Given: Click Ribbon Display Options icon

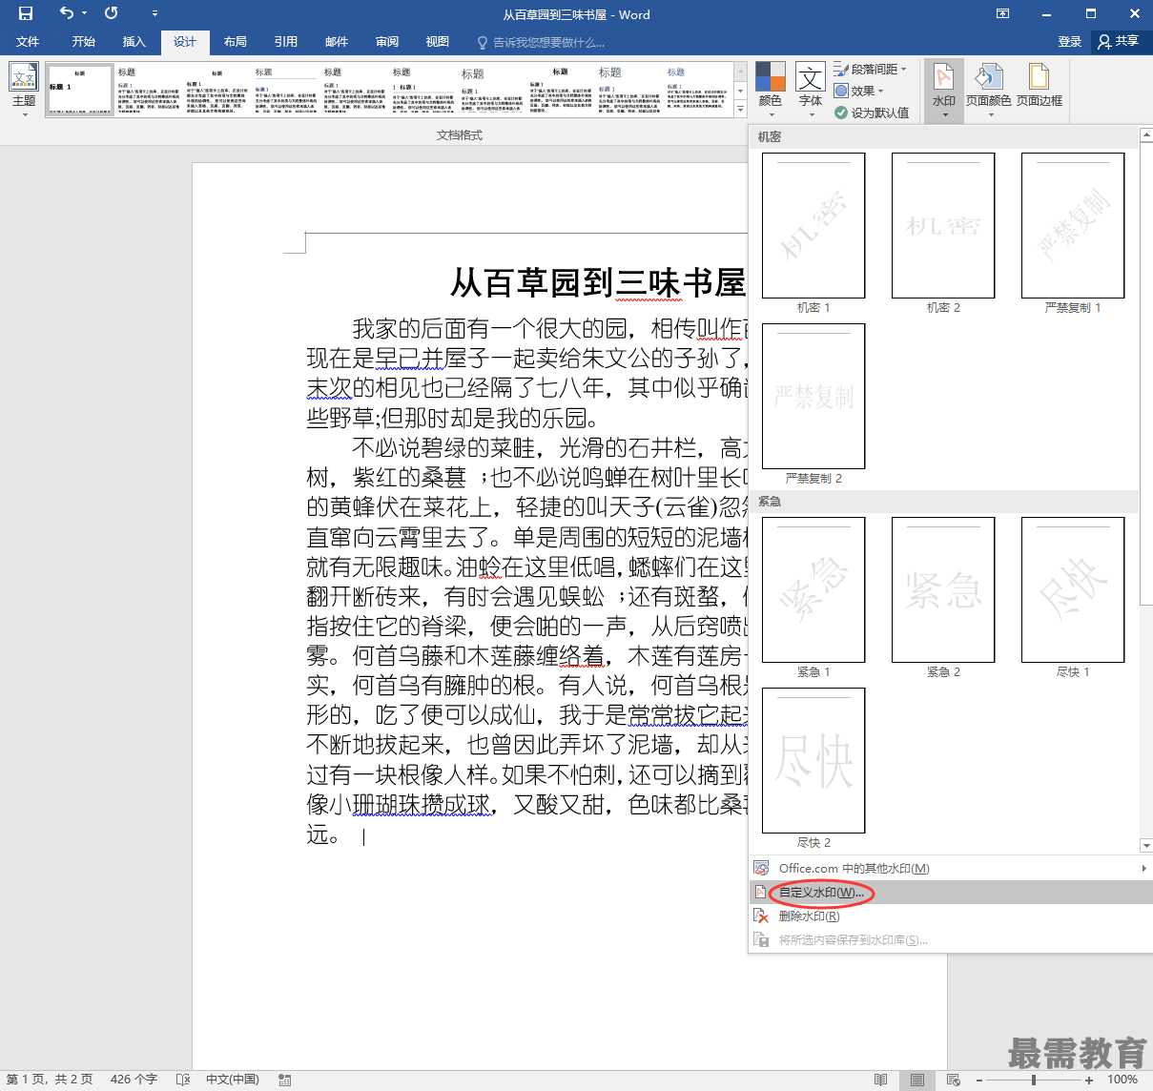Looking at the screenshot, I should (x=1002, y=13).
